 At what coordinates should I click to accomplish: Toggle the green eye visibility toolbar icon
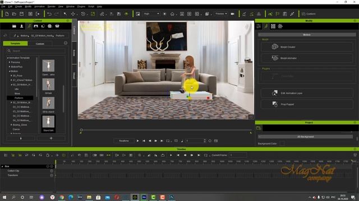pos(126,14)
